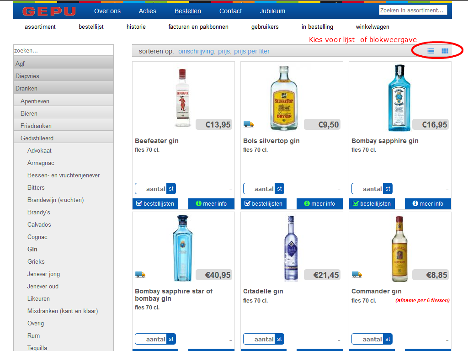Focus aantal field for Citadelle gin
Viewport: 468px width, 351px height.
259,339
